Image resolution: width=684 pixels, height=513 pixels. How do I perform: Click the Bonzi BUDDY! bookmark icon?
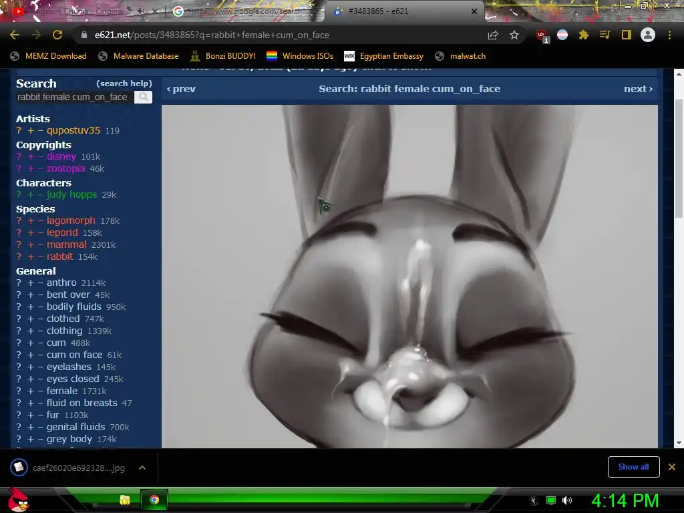pyautogui.click(x=195, y=56)
